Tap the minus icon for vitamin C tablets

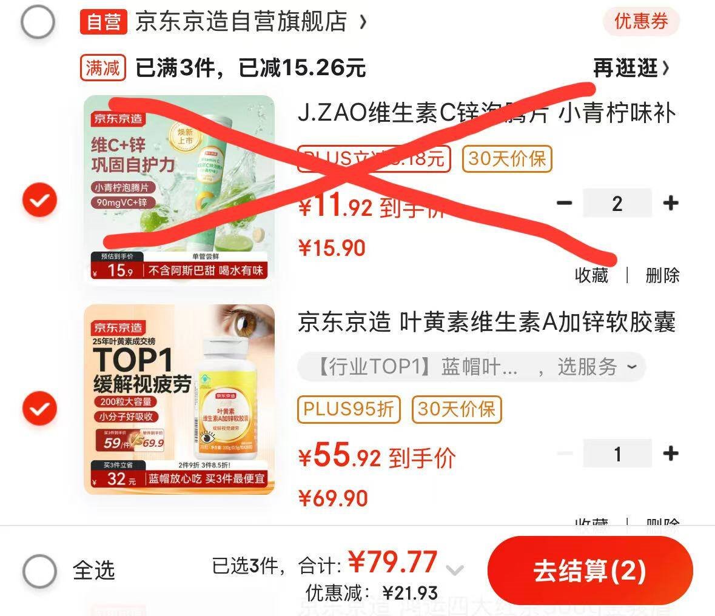click(x=564, y=203)
